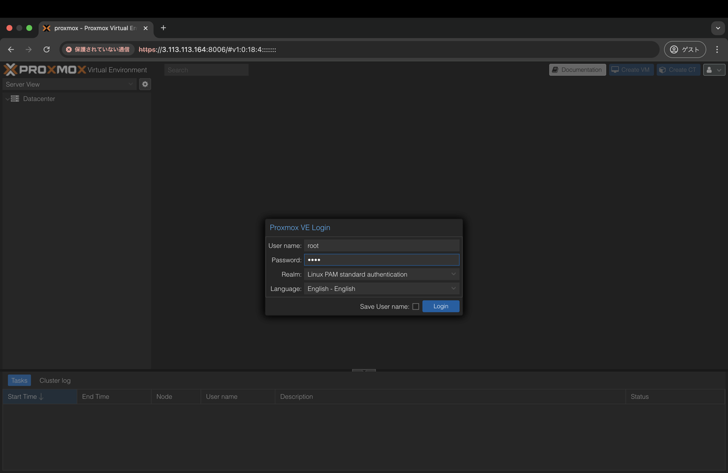Viewport: 728px width, 473px height.
Task: Focus the User name field
Action: tap(382, 246)
